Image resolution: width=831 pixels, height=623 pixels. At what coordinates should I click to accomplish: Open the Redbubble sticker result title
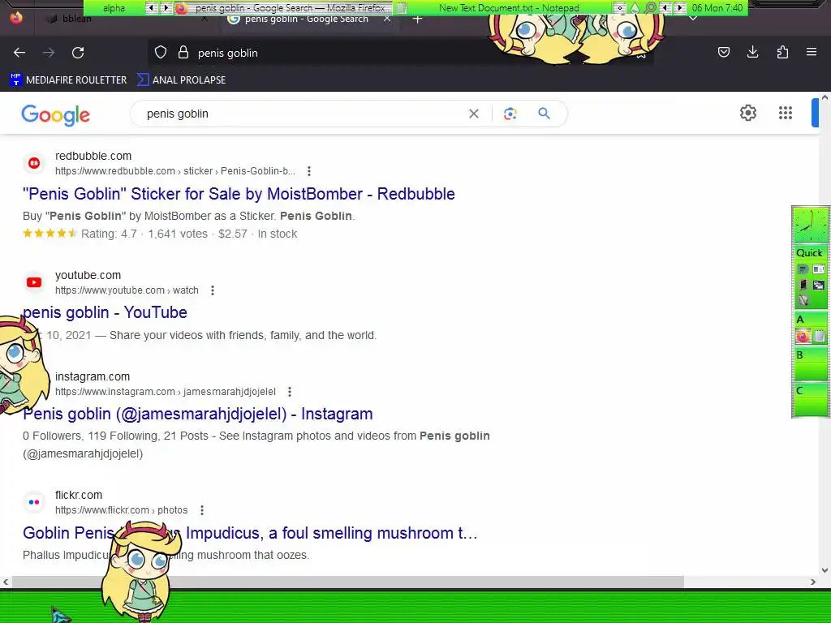click(x=239, y=194)
